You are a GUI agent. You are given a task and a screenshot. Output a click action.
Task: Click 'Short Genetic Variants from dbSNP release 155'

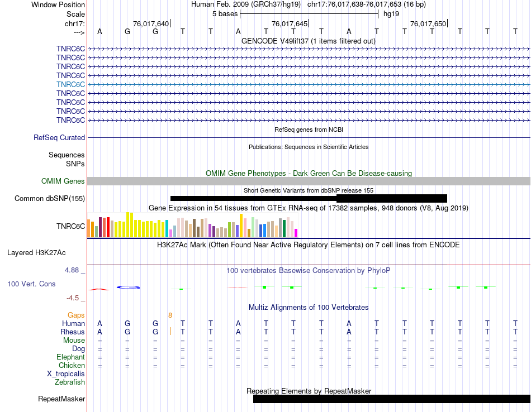[x=309, y=191]
